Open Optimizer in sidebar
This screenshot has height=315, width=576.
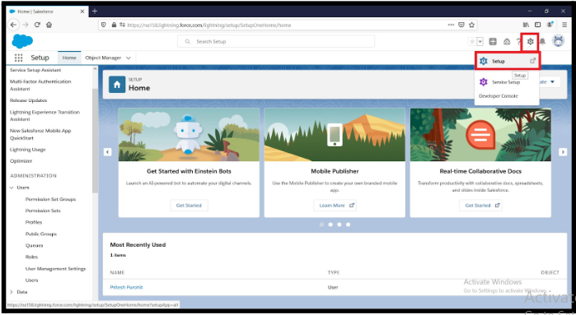pyautogui.click(x=21, y=161)
